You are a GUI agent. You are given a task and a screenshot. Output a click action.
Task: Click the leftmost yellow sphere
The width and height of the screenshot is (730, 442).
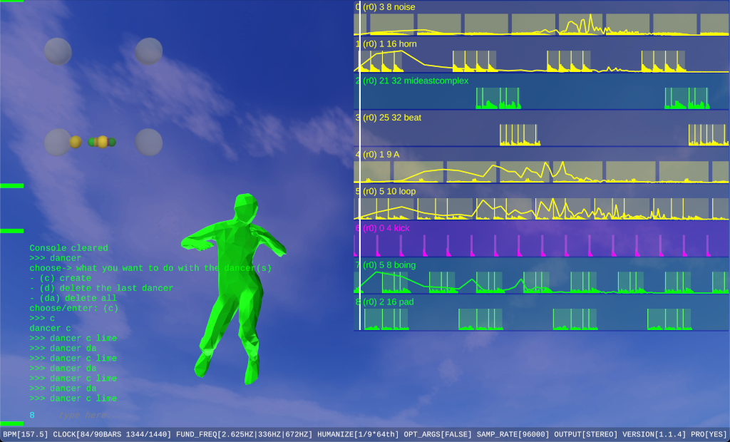[x=76, y=142]
